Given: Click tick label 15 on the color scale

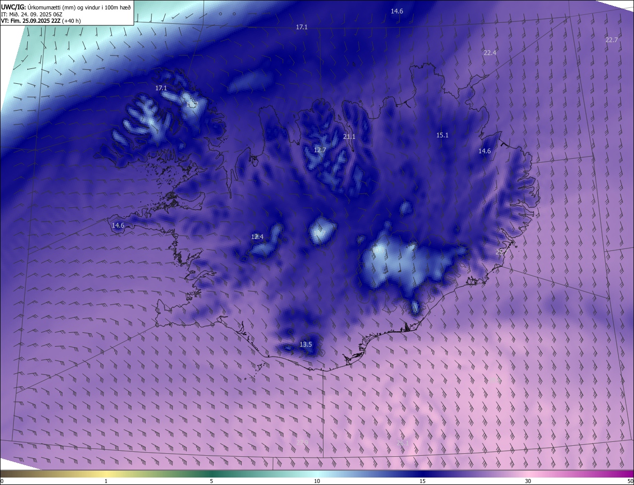Looking at the screenshot, I should [423, 481].
